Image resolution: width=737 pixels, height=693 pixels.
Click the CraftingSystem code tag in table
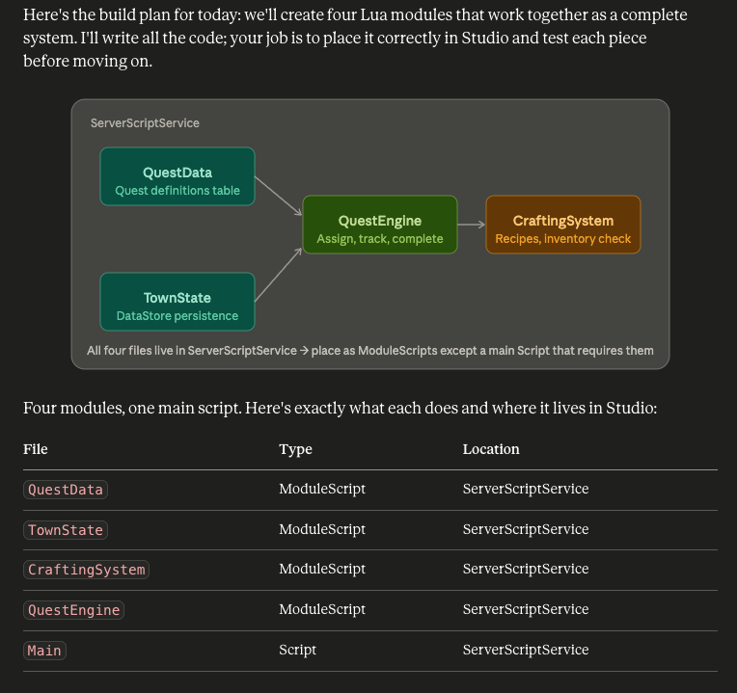click(87, 570)
